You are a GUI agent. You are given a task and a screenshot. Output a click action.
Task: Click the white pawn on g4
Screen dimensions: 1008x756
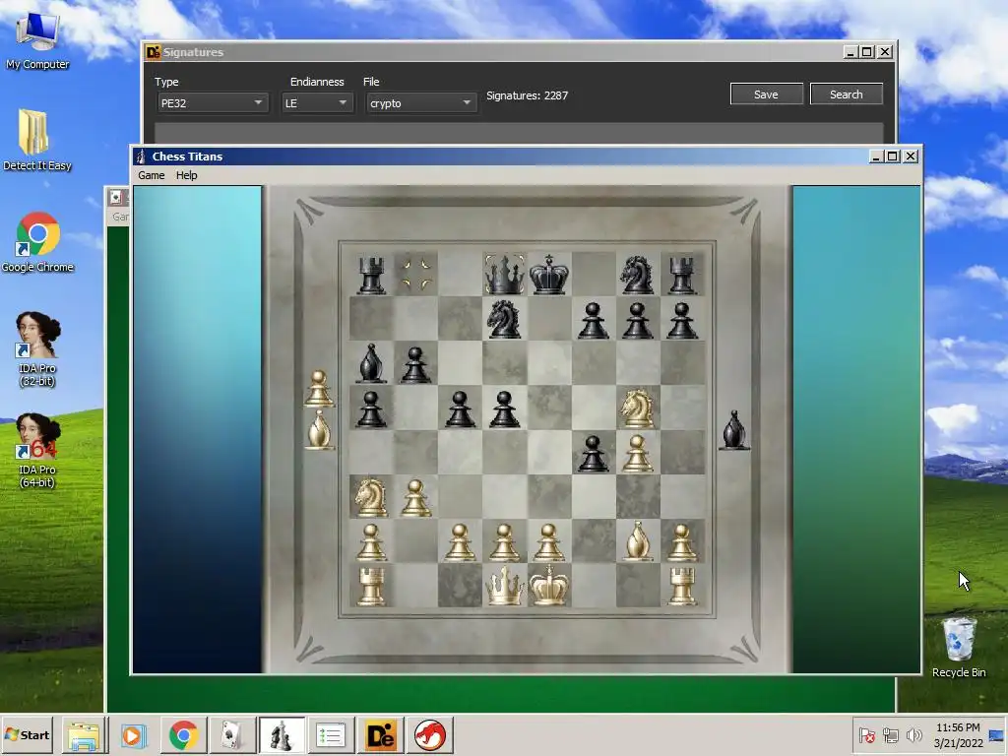pyautogui.click(x=637, y=453)
